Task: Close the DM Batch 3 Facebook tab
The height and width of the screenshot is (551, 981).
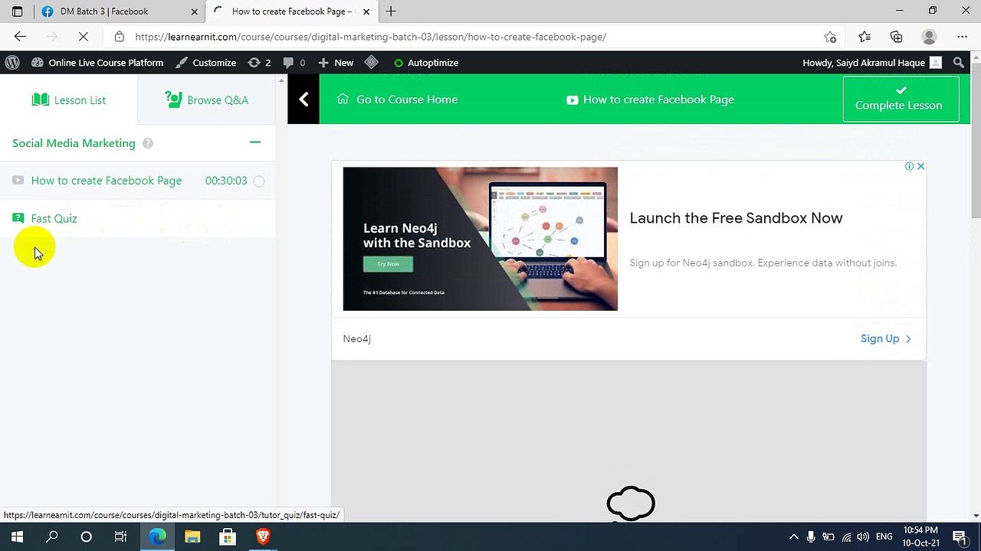Action: click(195, 11)
